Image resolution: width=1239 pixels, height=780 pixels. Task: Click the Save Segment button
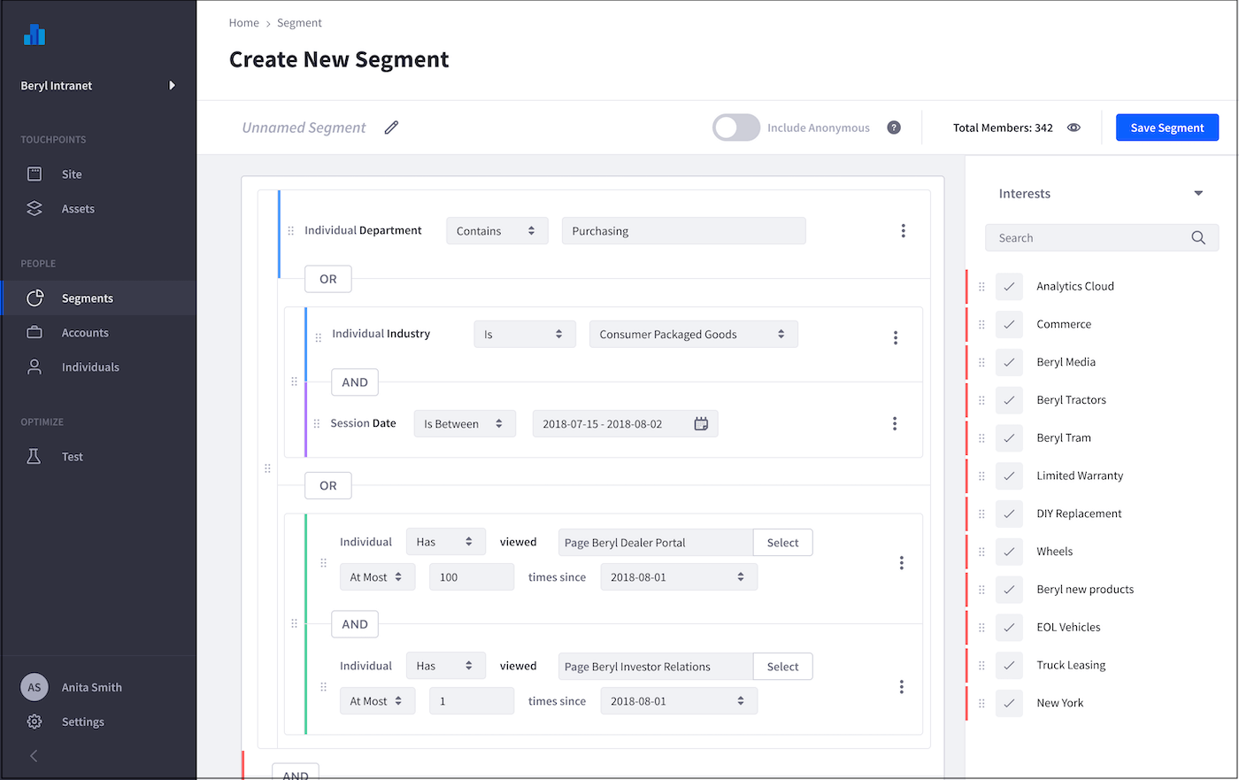(x=1166, y=127)
